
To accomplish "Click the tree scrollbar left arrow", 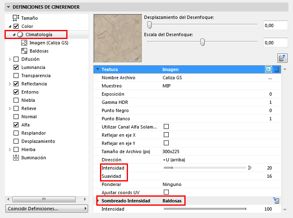I will coord(8,199).
